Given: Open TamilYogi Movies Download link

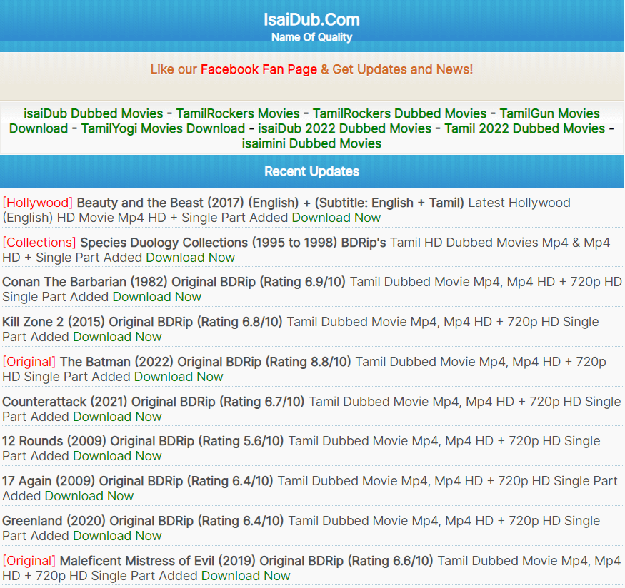Looking at the screenshot, I should coord(163,128).
